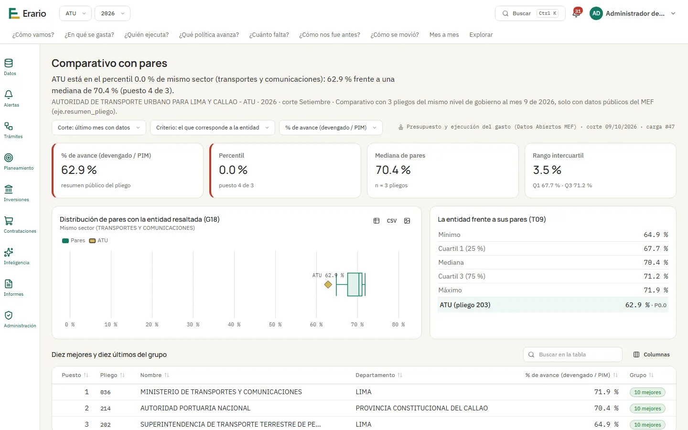Viewport: 688px width, 430px height.
Task: Click MINISTERIO DE TRANSPORTES Y COMUNICACIONES row
Action: (x=364, y=392)
